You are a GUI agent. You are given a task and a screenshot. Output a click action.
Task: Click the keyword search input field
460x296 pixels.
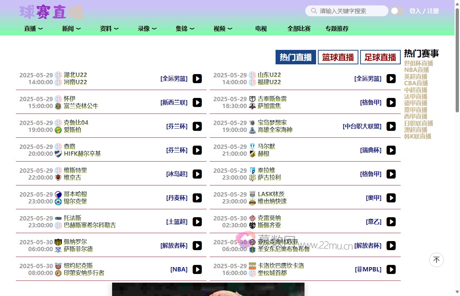tap(351, 11)
